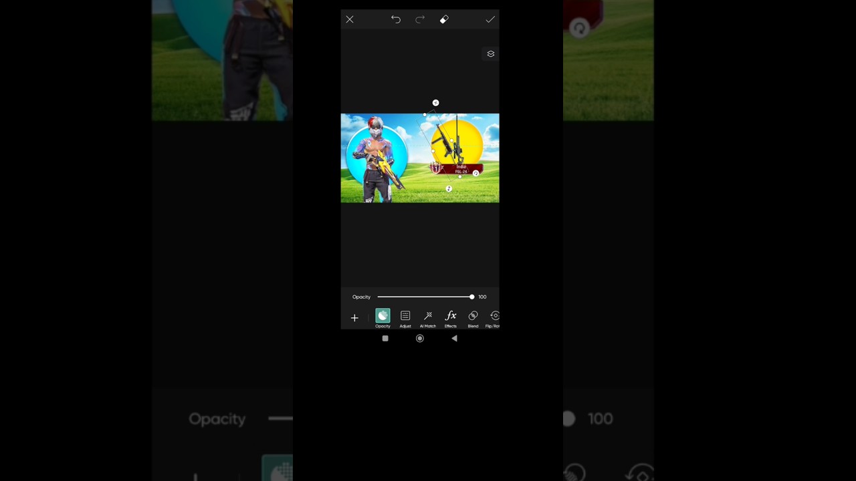Redo the reverted edit

click(x=420, y=20)
